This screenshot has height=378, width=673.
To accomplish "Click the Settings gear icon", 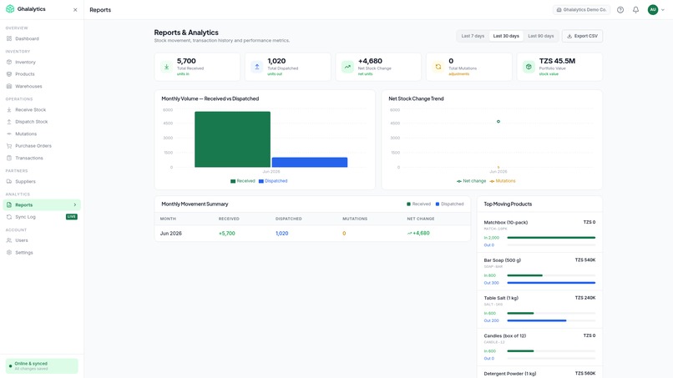I will tap(9, 253).
